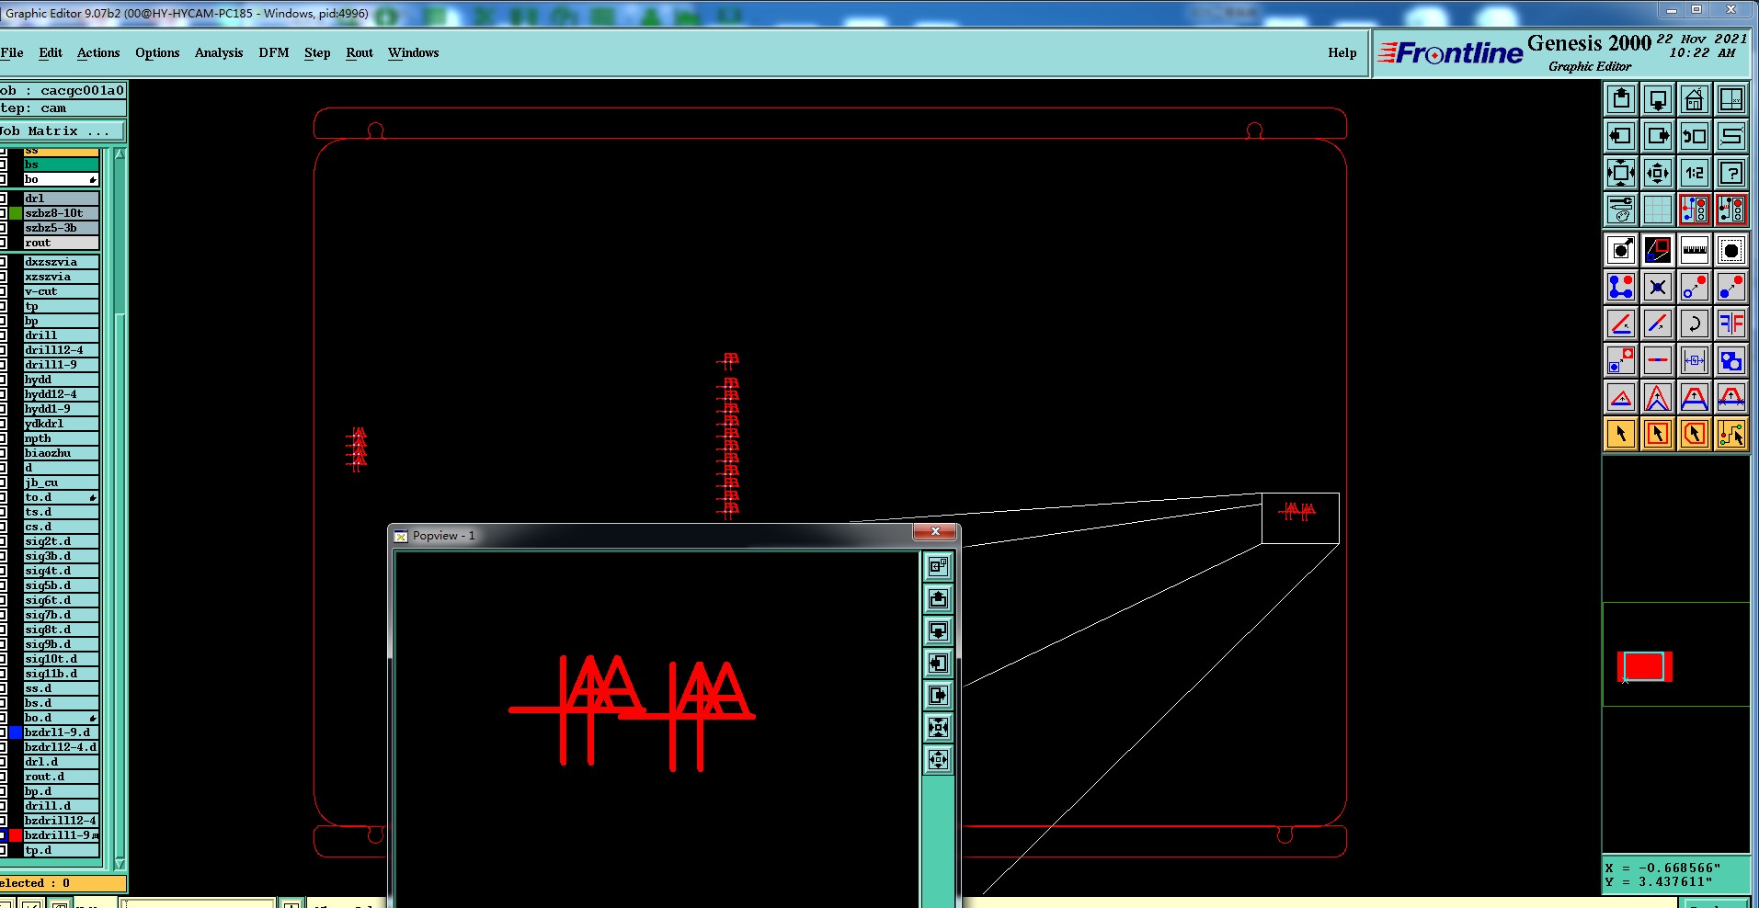
Task: Tick the checkbox for the hydd layer
Action: click(3, 380)
